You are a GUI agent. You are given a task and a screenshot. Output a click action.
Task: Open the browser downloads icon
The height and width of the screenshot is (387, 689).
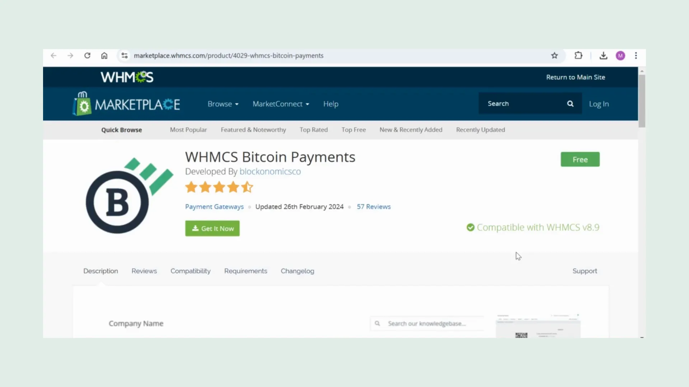(x=603, y=56)
